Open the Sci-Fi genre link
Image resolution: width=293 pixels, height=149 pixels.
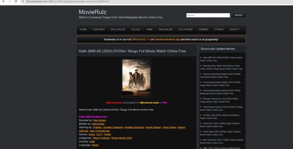(x=99, y=134)
